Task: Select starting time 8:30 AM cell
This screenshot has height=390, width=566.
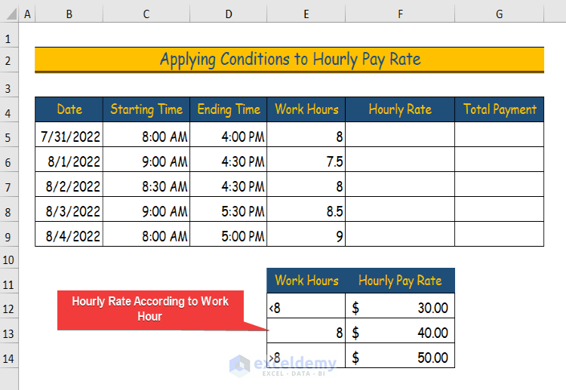Action: pos(146,184)
